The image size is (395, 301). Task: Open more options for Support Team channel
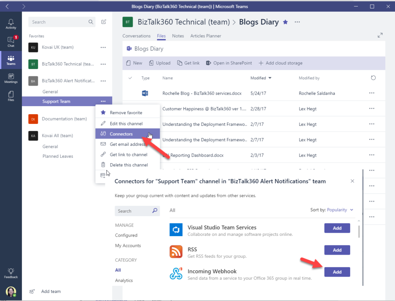coord(103,101)
